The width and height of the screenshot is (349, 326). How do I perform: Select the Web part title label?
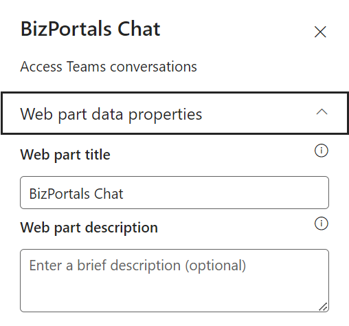click(x=65, y=155)
